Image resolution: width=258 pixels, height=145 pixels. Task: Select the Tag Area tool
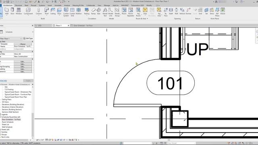159,12
